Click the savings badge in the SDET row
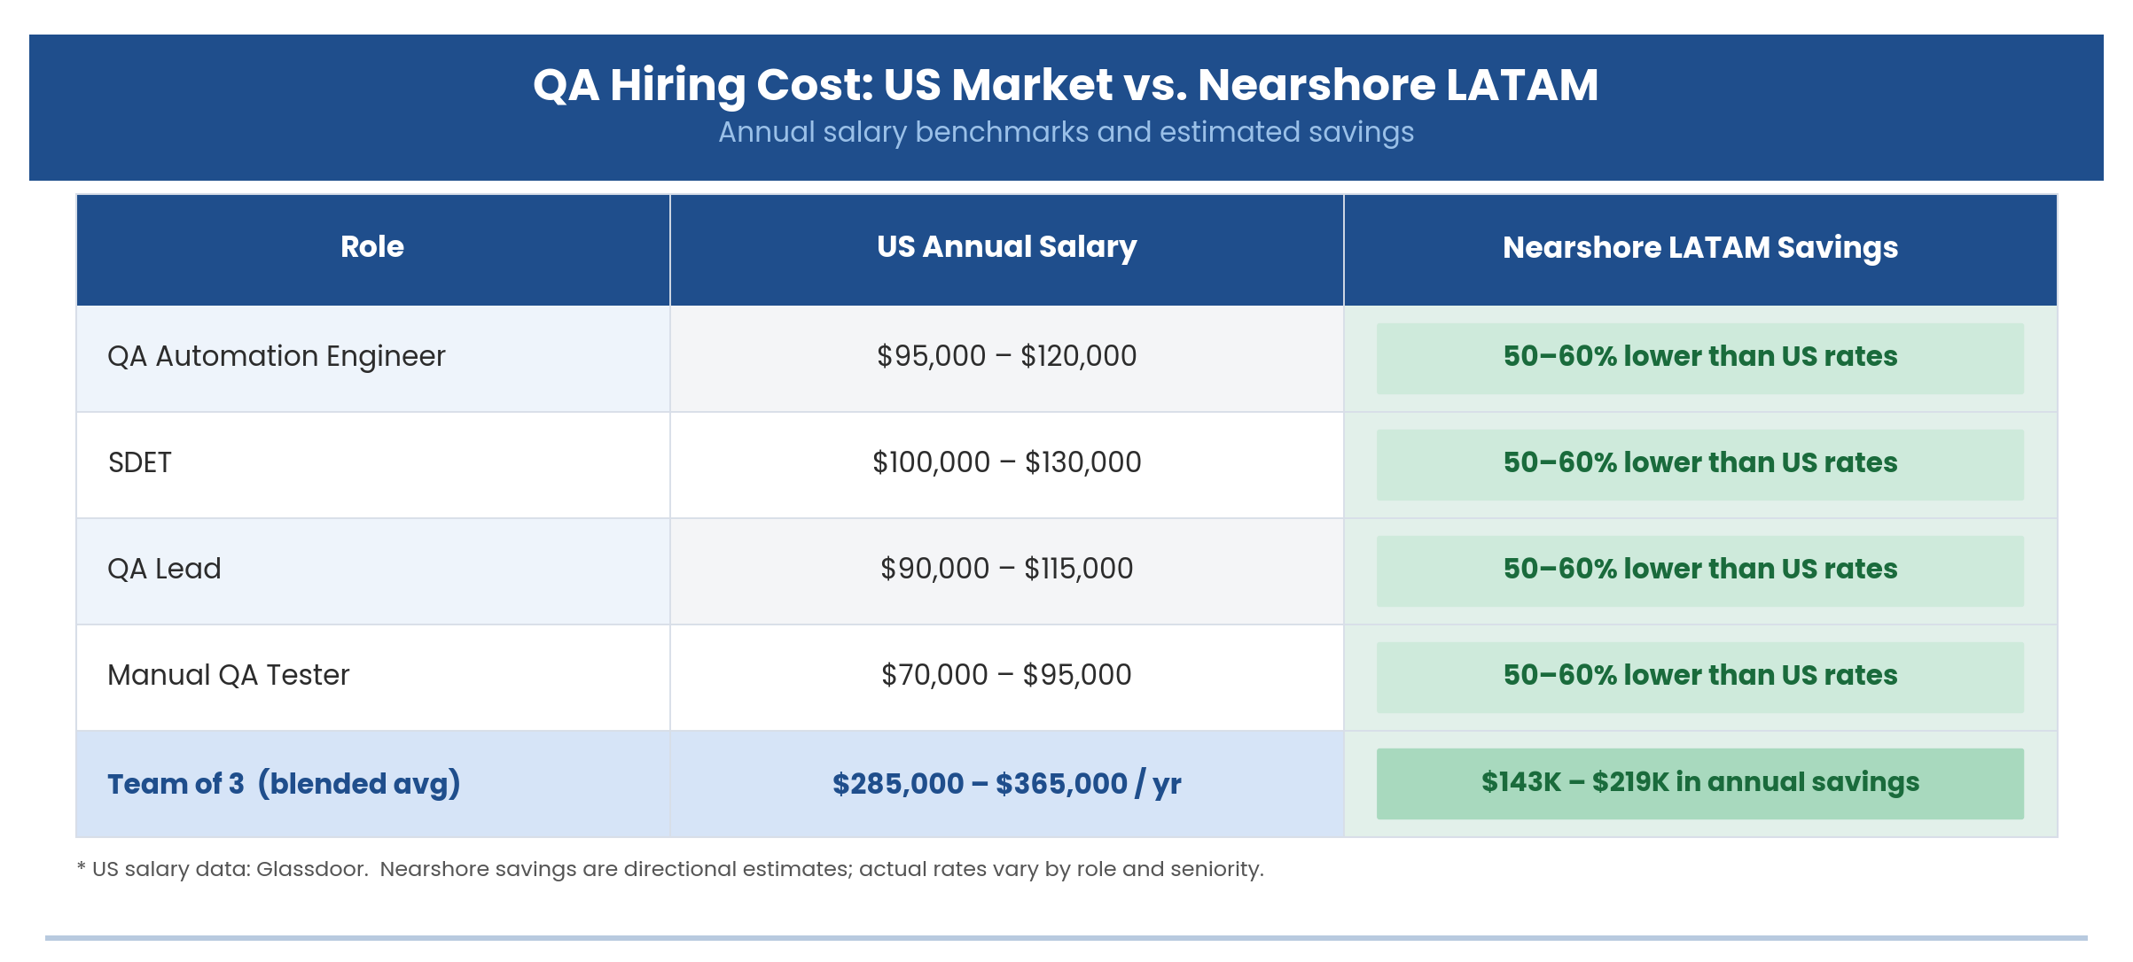This screenshot has height=962, width=2133. (x=1700, y=465)
